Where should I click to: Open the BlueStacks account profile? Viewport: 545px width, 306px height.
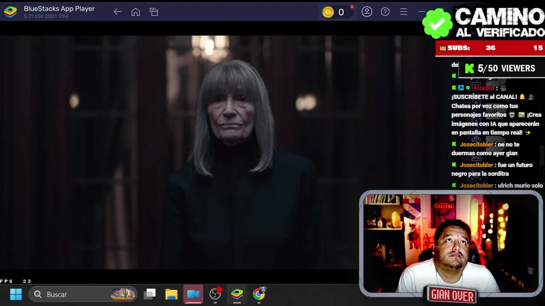click(367, 12)
